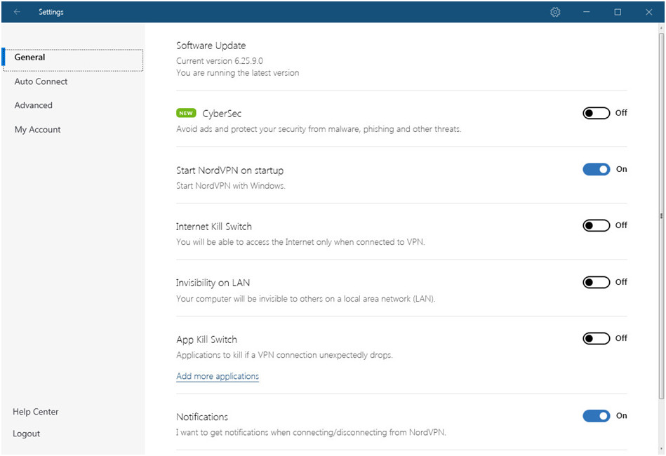Click 'You are running the latest version'
Image resolution: width=666 pixels, height=456 pixels.
pos(237,73)
